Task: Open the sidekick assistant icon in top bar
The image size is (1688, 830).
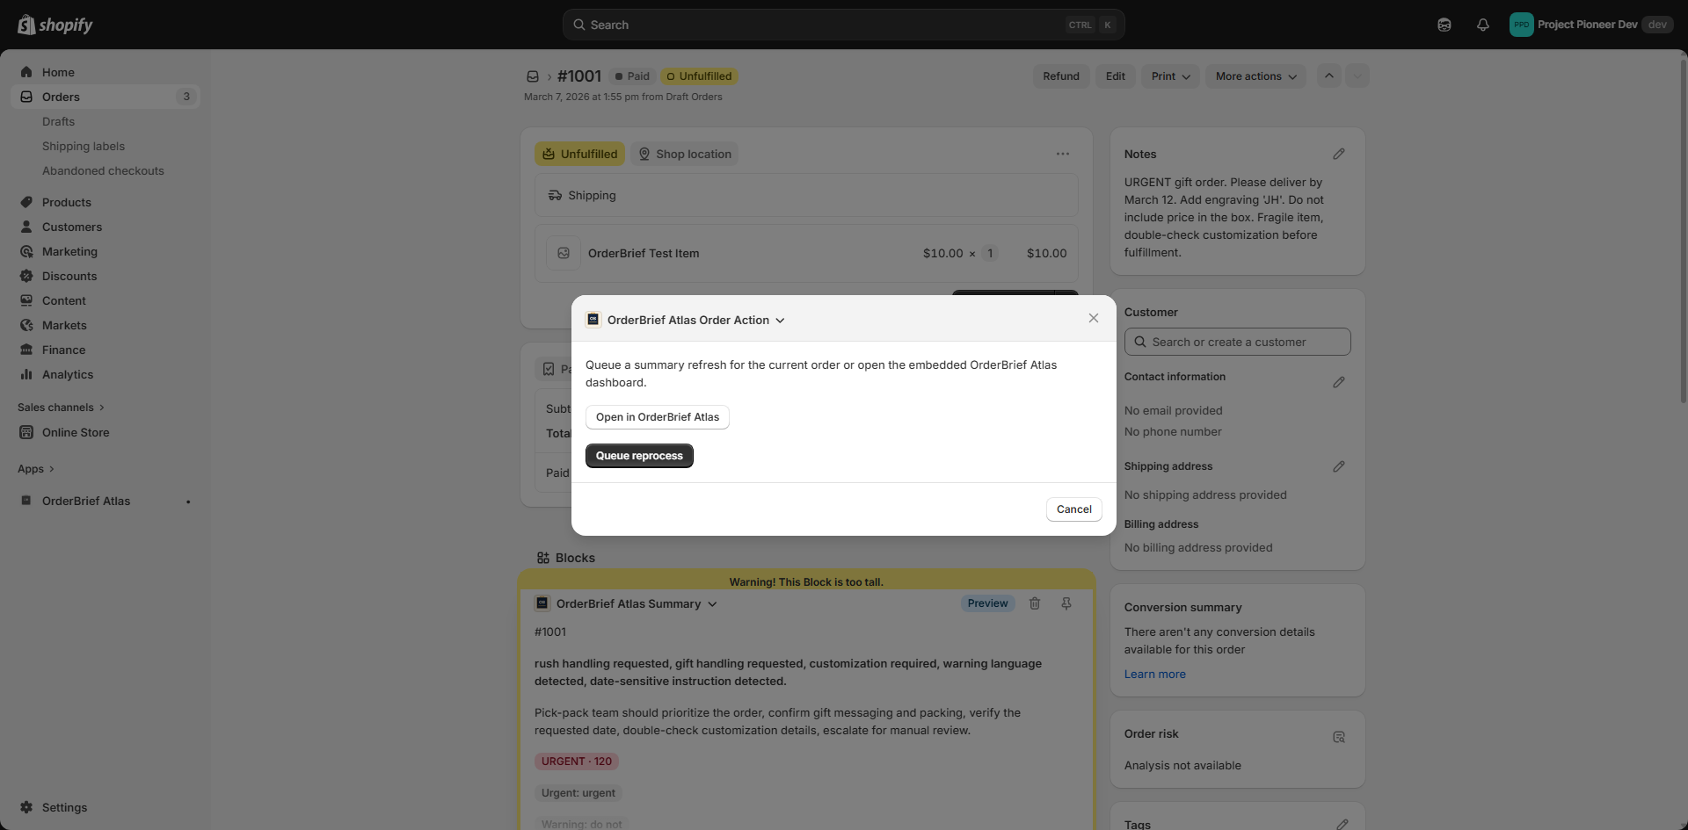Action: tap(1444, 25)
